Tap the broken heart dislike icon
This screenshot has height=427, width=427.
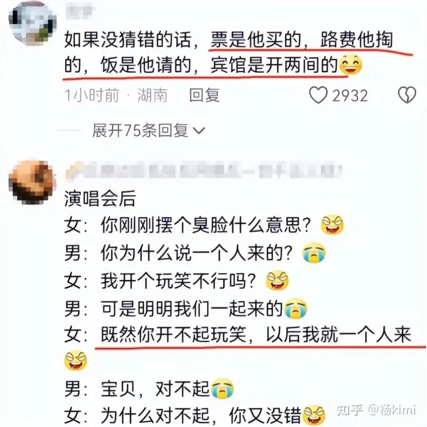click(x=407, y=95)
